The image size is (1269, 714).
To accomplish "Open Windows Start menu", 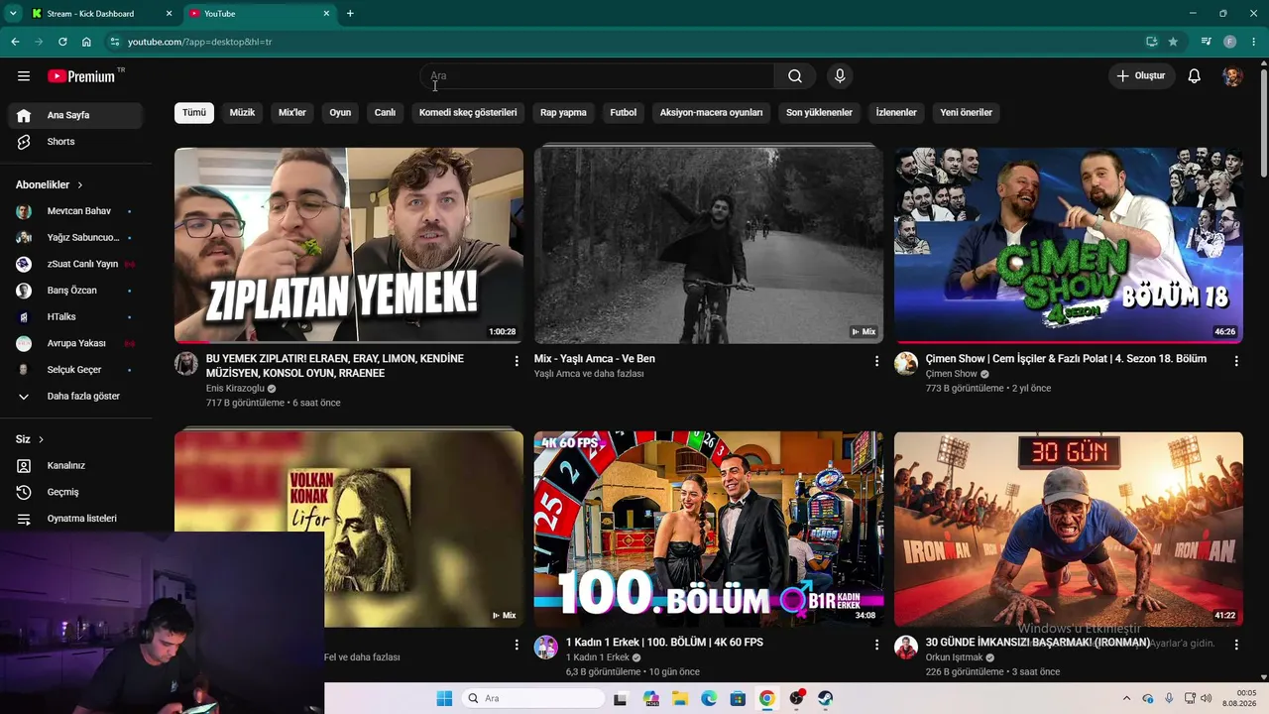I will coord(444,698).
